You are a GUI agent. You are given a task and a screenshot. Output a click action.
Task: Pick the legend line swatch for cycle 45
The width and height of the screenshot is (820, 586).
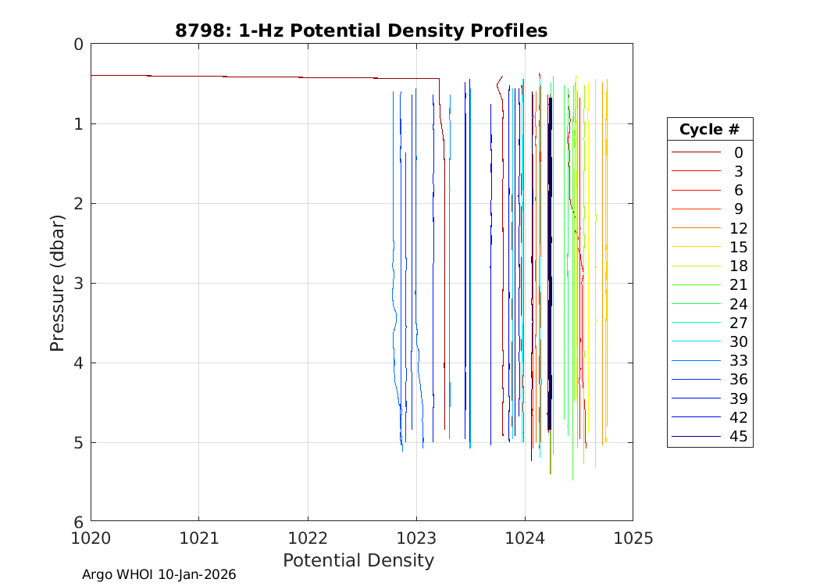coord(697,436)
